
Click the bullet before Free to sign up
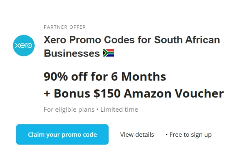coord(167,135)
